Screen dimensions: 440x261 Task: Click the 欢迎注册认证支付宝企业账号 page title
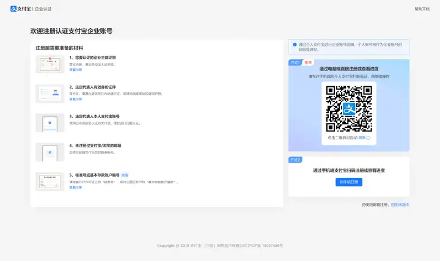tap(71, 31)
